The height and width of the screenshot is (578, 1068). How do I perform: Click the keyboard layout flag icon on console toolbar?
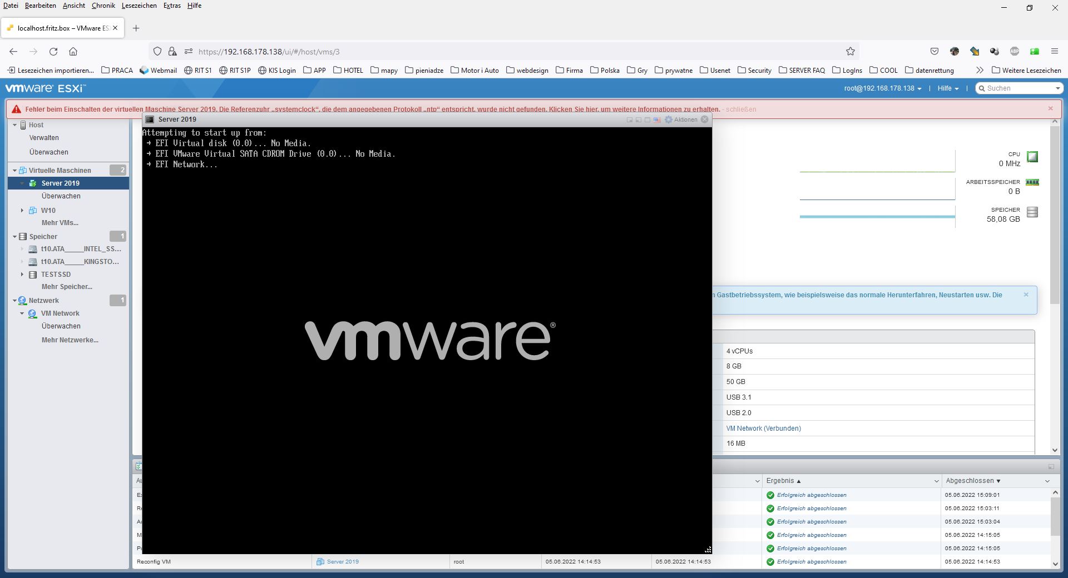point(657,120)
